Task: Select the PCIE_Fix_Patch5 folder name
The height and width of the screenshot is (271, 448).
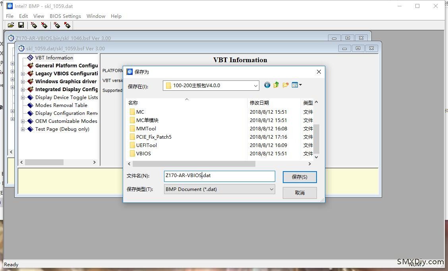Action: (154, 137)
